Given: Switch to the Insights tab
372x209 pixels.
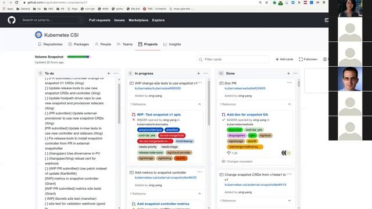Looking at the screenshot, I should coord(172,44).
